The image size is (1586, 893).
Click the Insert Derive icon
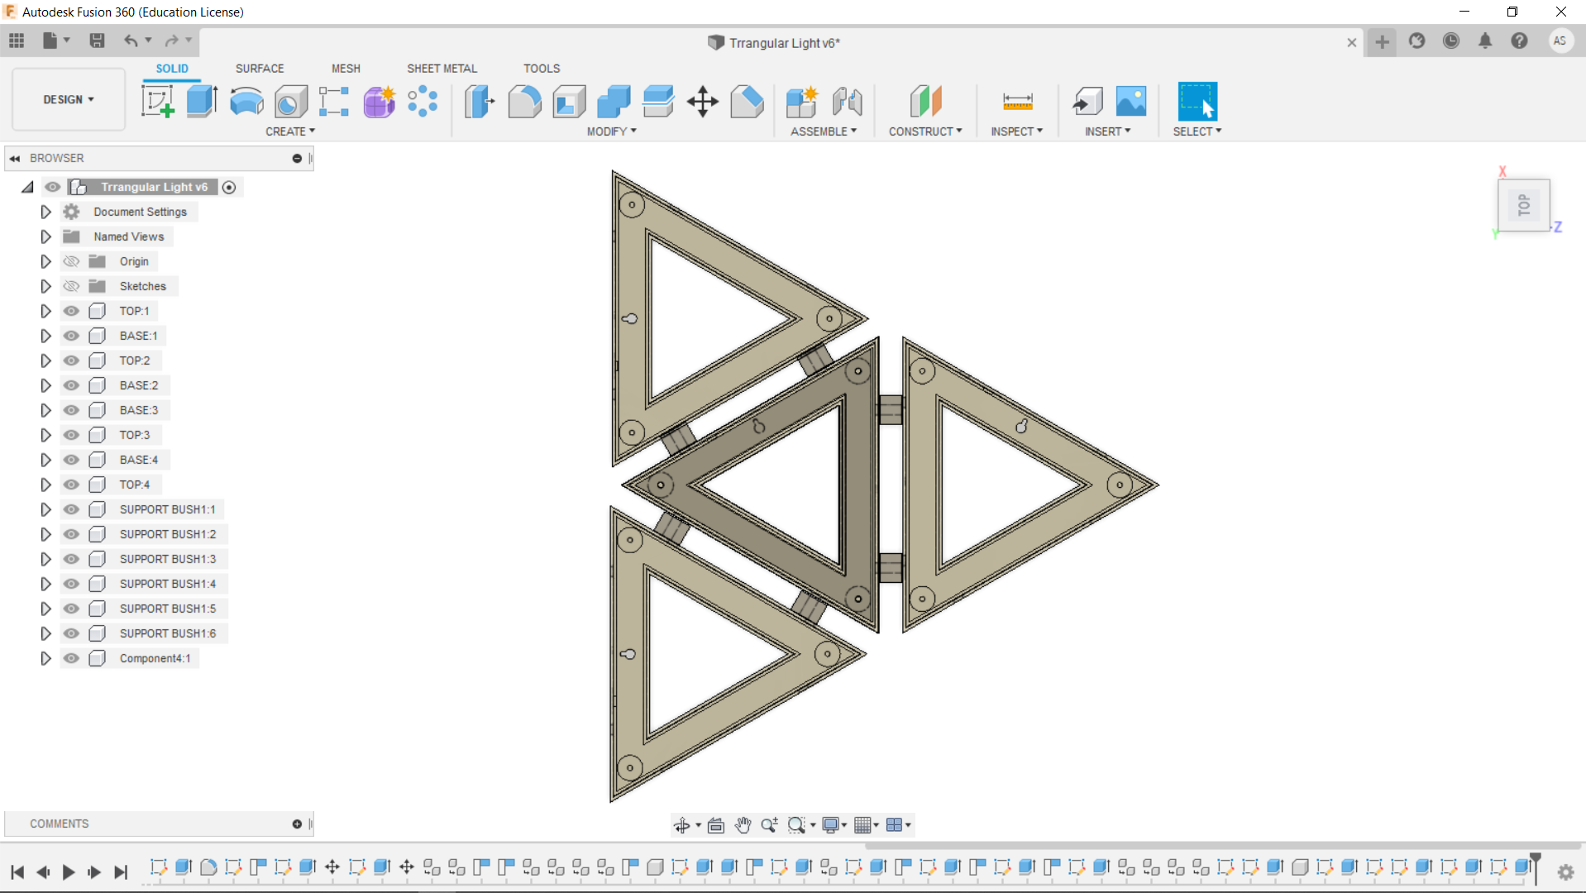pos(1087,102)
